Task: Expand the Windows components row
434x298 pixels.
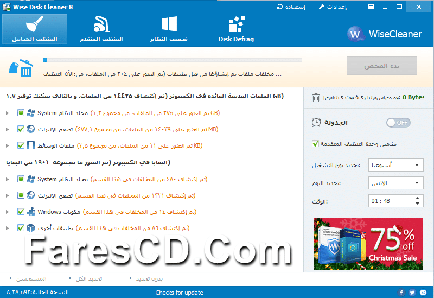Action: coord(8,212)
